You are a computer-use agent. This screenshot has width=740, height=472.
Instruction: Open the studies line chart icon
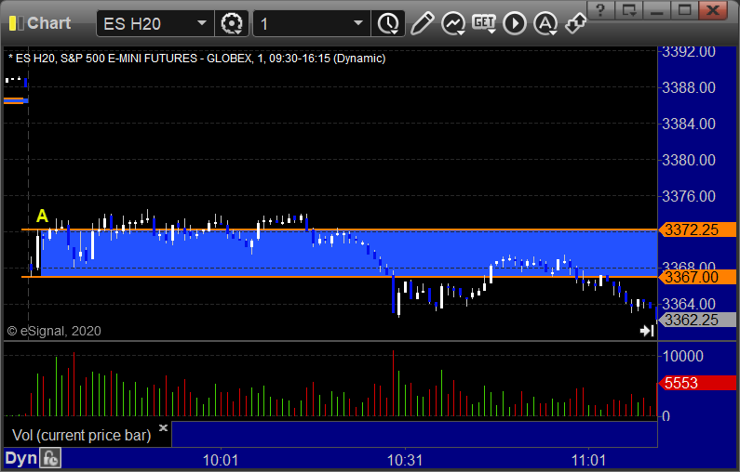pos(453,23)
